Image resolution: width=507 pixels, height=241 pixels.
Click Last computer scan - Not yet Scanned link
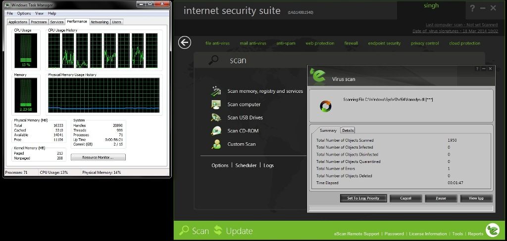(x=461, y=25)
